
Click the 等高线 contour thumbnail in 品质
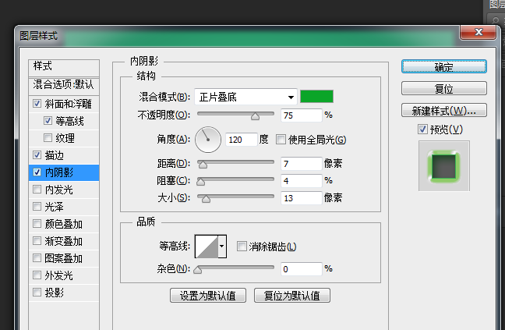click(207, 247)
